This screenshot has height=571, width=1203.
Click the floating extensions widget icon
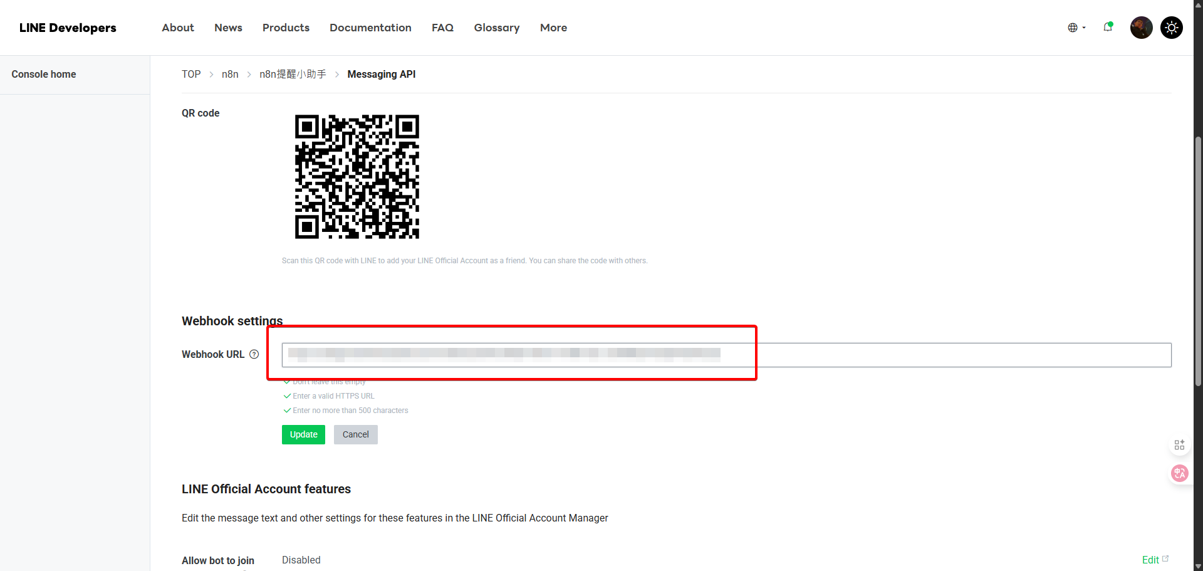(x=1180, y=445)
